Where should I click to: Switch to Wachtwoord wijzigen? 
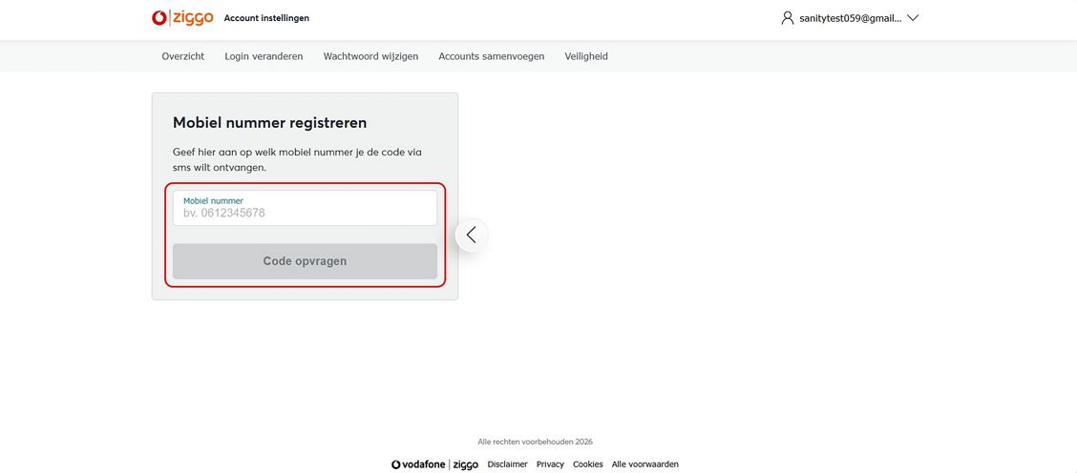(370, 56)
